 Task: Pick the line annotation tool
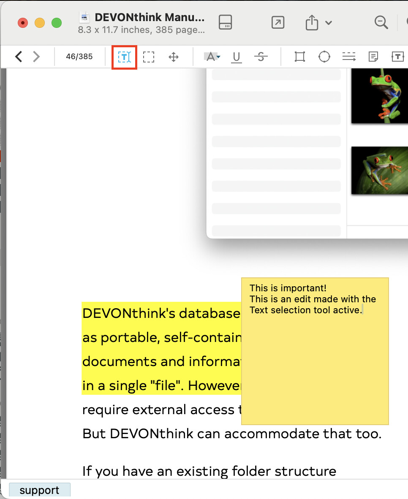[349, 57]
